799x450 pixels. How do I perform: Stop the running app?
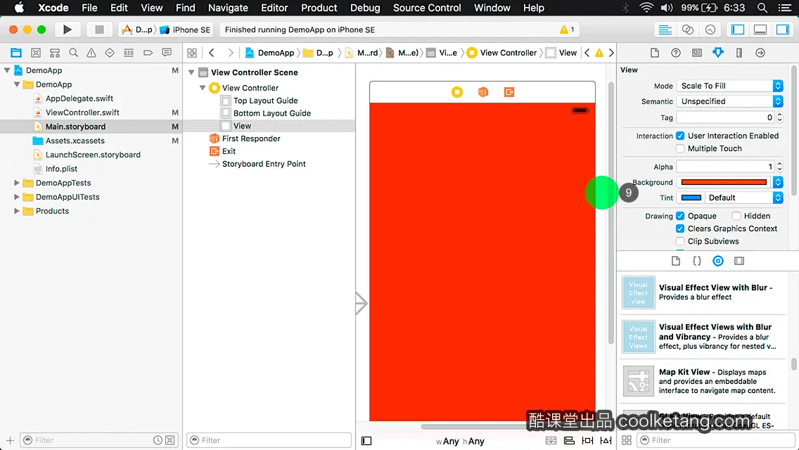[x=99, y=30]
